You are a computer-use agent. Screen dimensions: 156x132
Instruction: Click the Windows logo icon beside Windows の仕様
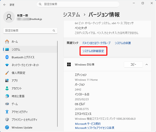coord(69,64)
